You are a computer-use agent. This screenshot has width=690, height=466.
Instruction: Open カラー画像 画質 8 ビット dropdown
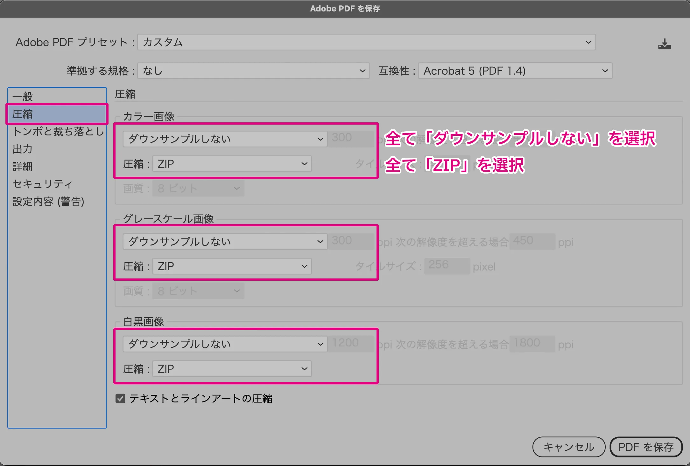point(198,188)
